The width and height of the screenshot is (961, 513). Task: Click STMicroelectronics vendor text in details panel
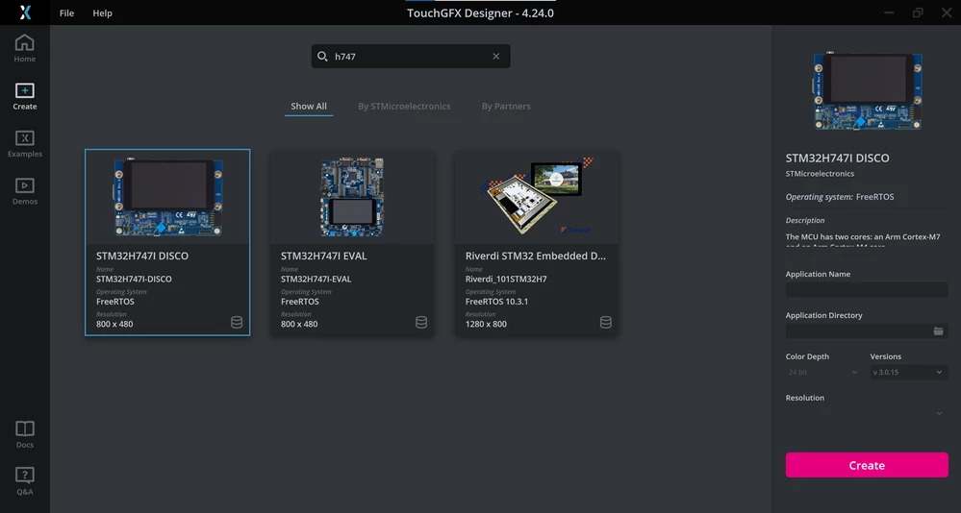(820, 174)
